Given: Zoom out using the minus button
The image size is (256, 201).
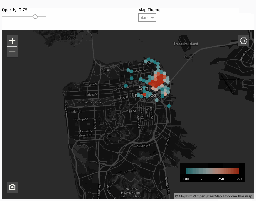Looking at the screenshot, I should point(12,52).
